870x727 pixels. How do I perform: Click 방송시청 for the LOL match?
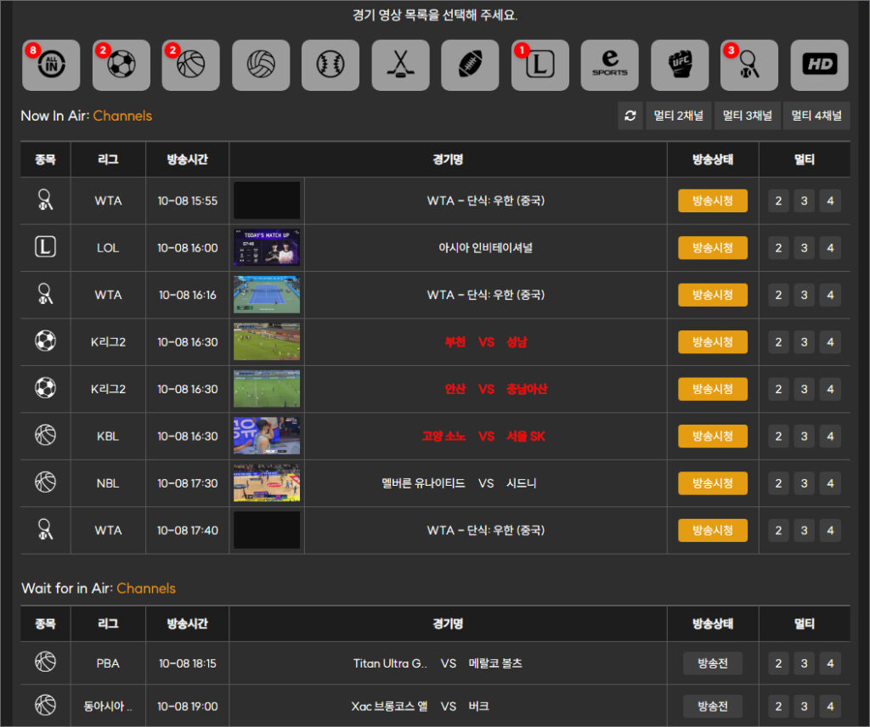click(x=712, y=248)
